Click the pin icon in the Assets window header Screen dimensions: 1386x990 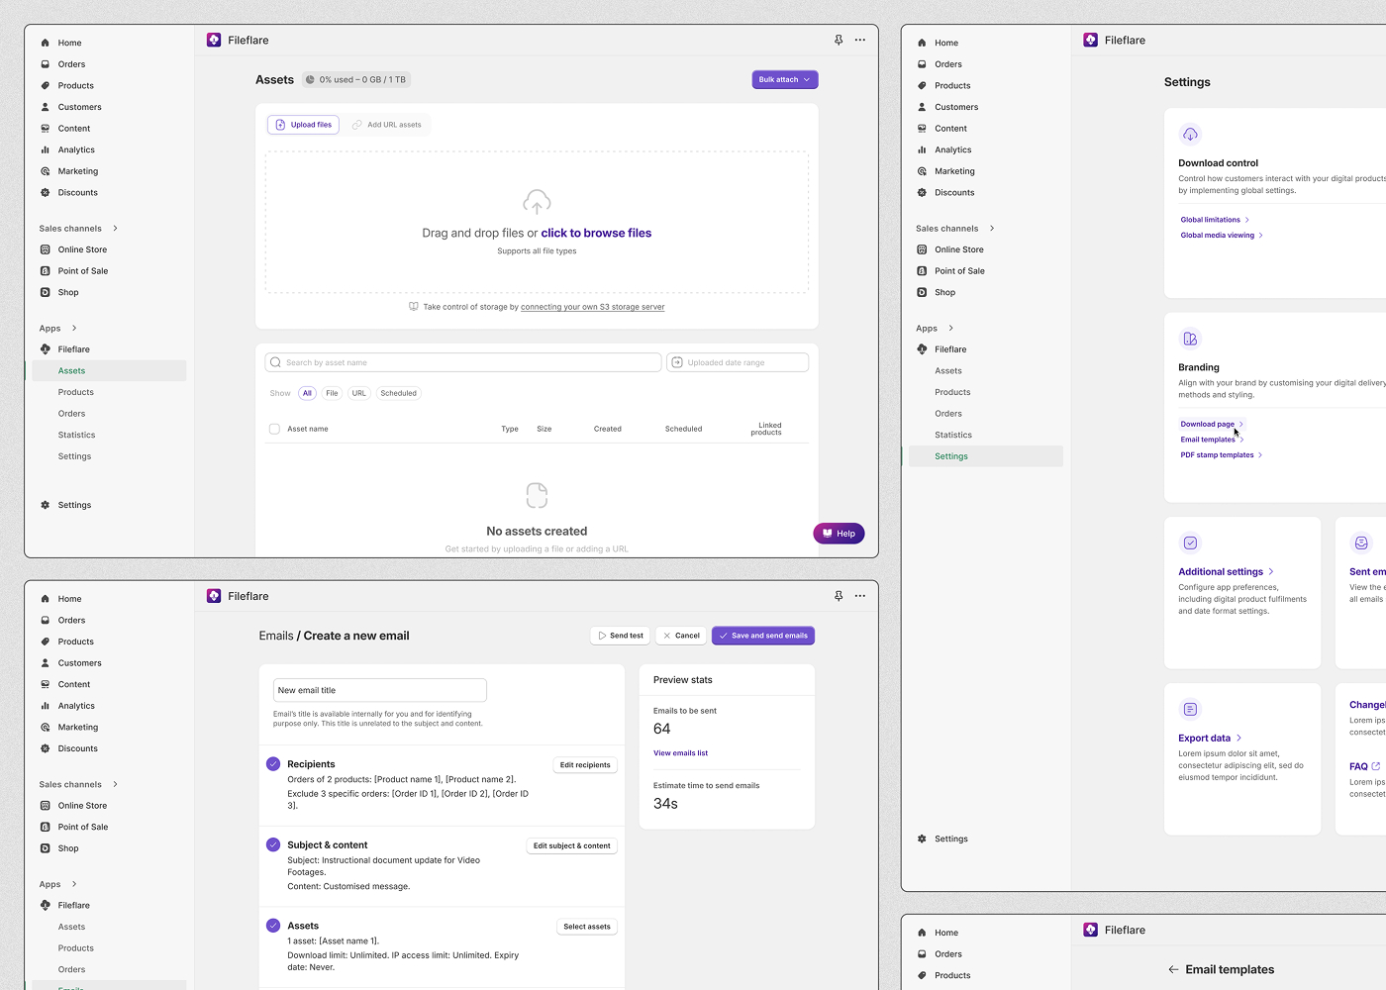click(839, 41)
